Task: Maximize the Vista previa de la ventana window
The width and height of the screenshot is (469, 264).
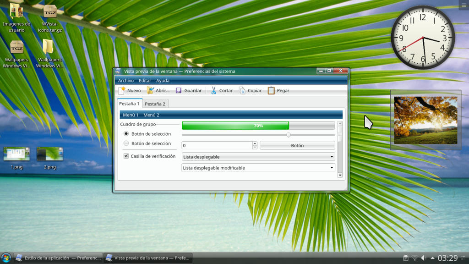Action: tap(329, 71)
